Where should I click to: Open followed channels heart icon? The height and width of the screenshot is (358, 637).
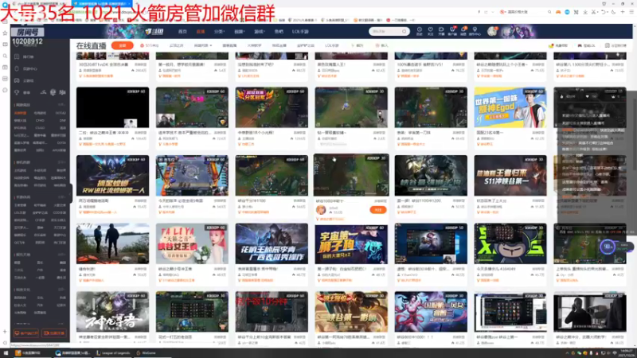point(430,31)
